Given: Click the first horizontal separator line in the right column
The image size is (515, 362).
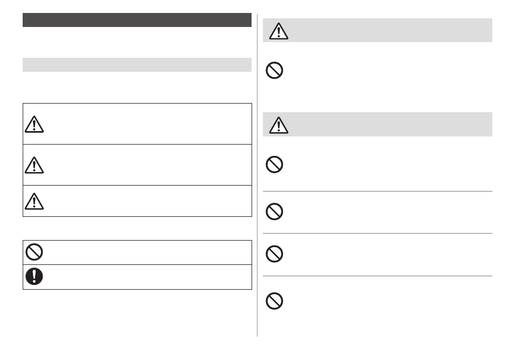Looking at the screenshot, I should point(377,191).
